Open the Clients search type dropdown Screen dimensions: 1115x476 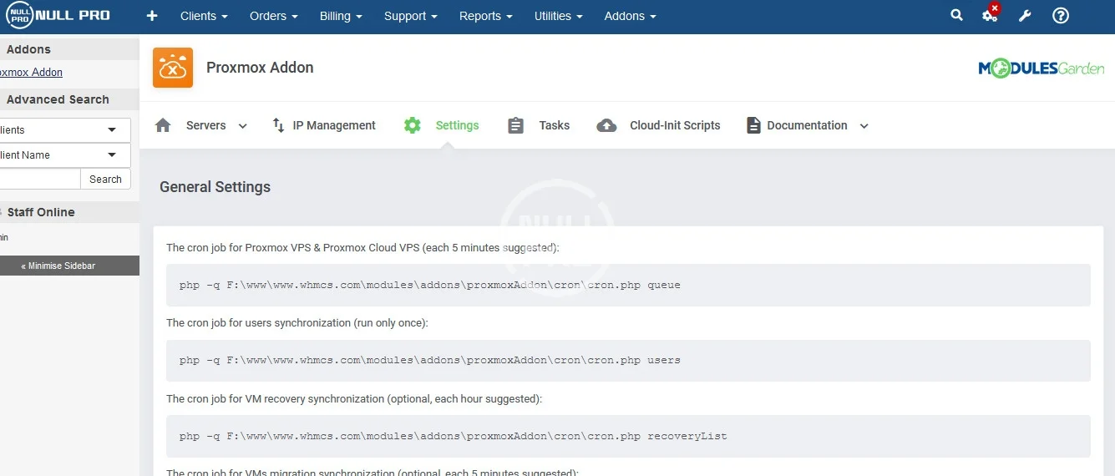pyautogui.click(x=65, y=130)
